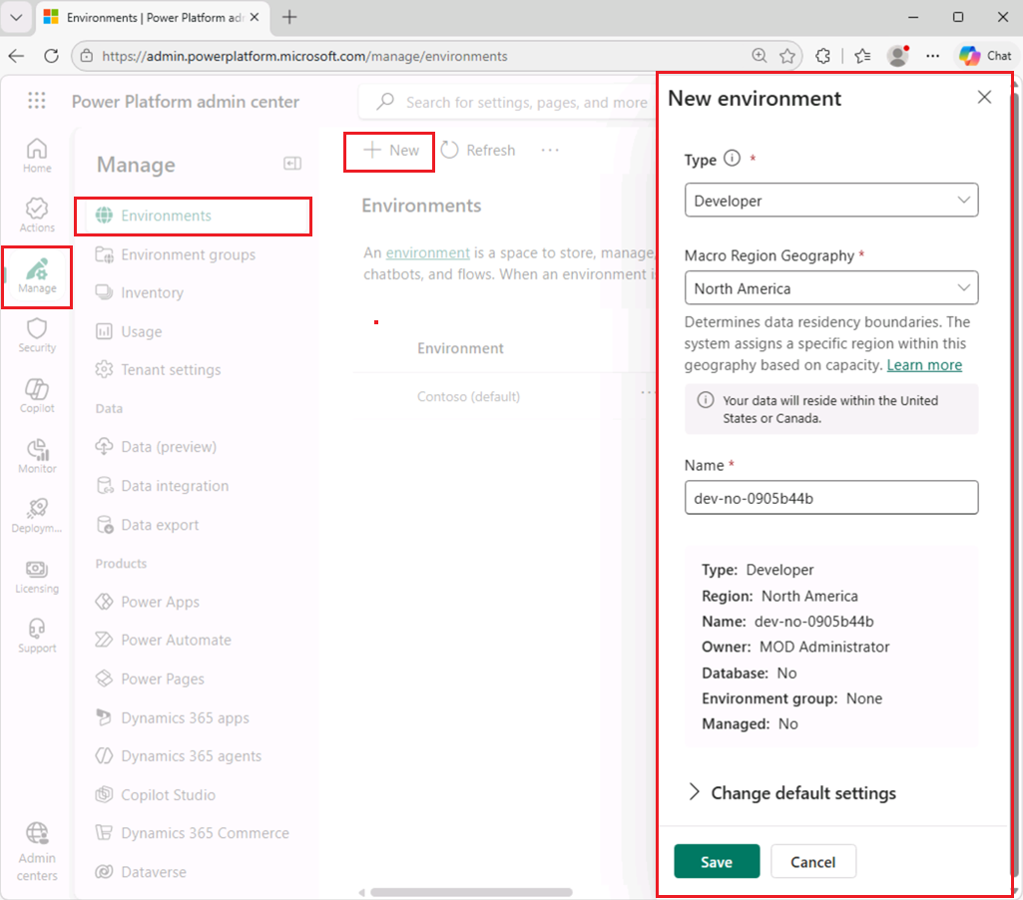The width and height of the screenshot is (1023, 900).
Task: Collapse the Manage navigation pane icon
Action: click(x=292, y=163)
